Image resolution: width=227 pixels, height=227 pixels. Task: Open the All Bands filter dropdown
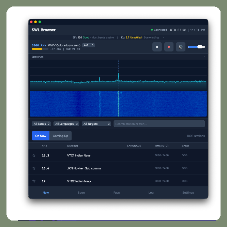coord(41,124)
